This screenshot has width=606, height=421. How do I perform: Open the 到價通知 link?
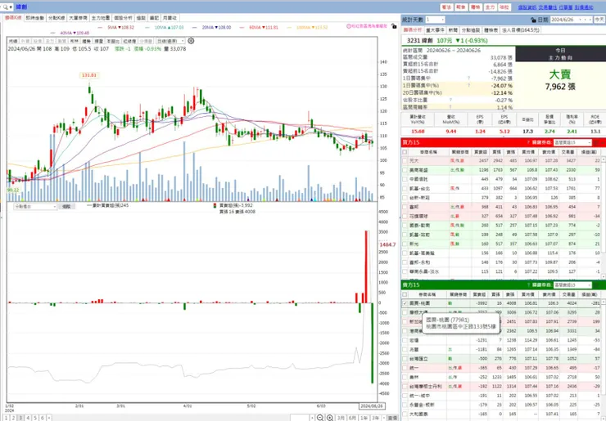[x=584, y=7]
